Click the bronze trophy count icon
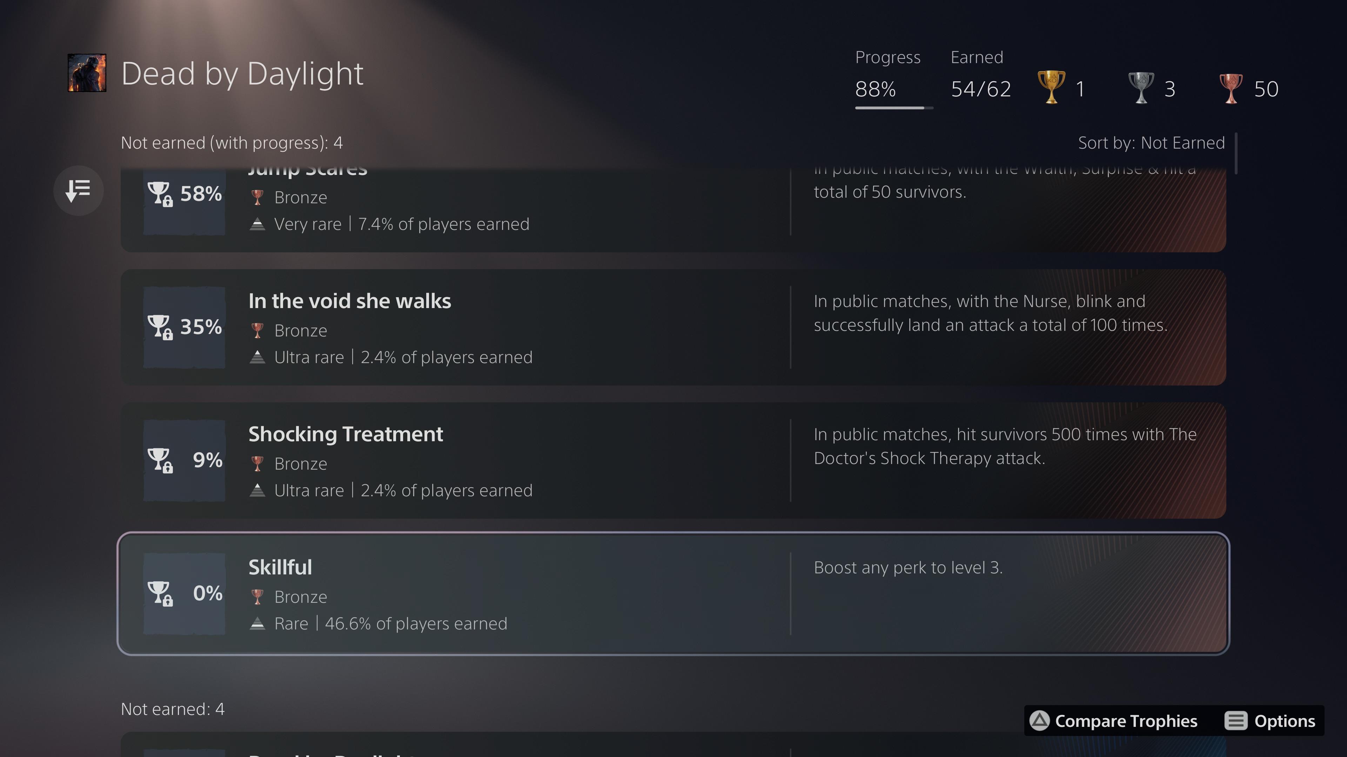The width and height of the screenshot is (1347, 757). coord(1231,88)
